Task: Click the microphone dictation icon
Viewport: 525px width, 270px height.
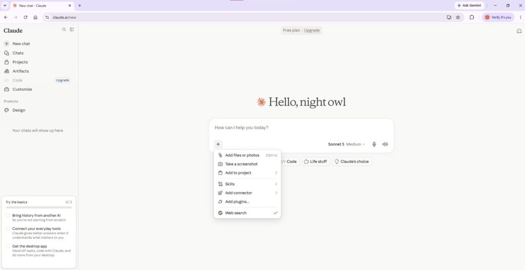Action: pos(374,144)
